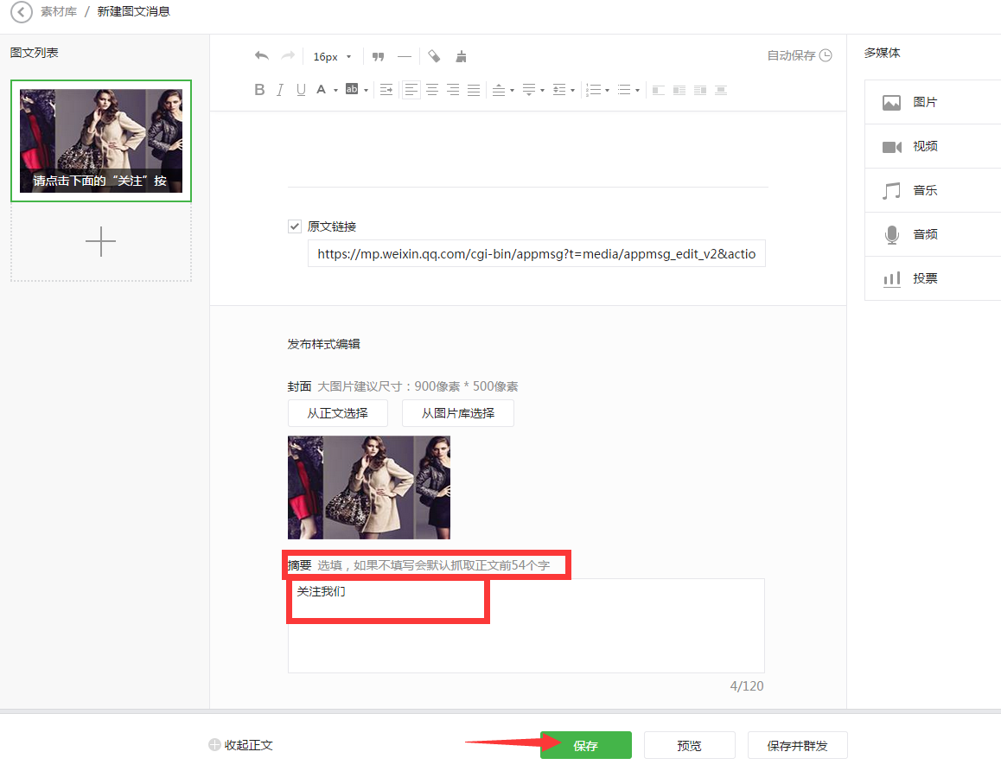Insert a blockquote with the quote icon
The width and height of the screenshot is (1001, 771).
[x=378, y=56]
